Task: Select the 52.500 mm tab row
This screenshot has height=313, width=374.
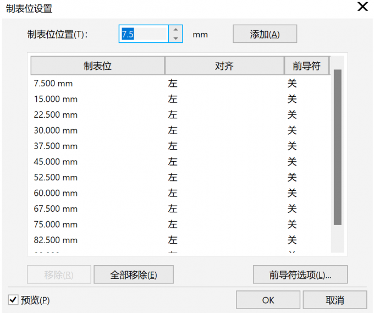Action: (180, 178)
